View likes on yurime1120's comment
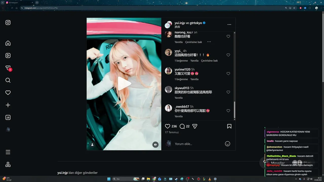 181,79
